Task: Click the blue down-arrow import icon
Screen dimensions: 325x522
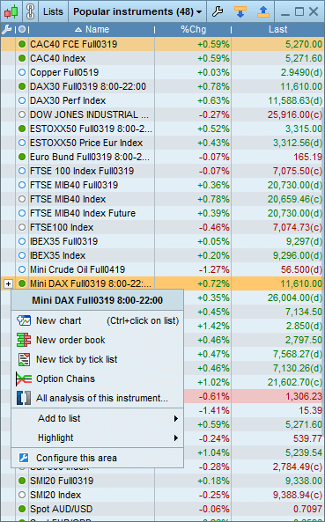Action: click(x=240, y=12)
